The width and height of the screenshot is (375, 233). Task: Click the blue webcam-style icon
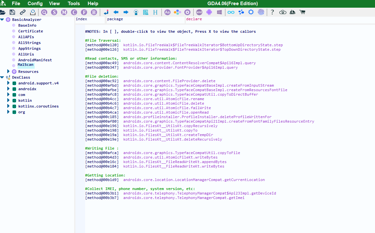[x=136, y=12]
